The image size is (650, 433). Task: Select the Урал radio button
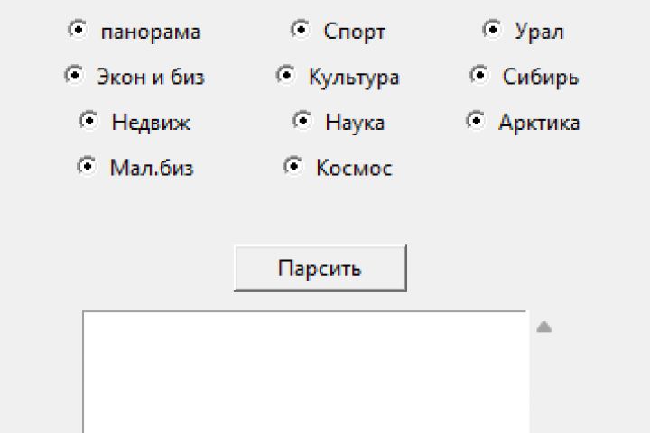(x=492, y=30)
